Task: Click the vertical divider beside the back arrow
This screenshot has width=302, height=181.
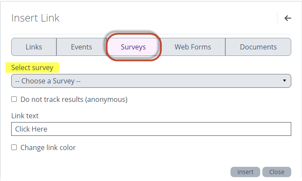Action: pos(277,18)
